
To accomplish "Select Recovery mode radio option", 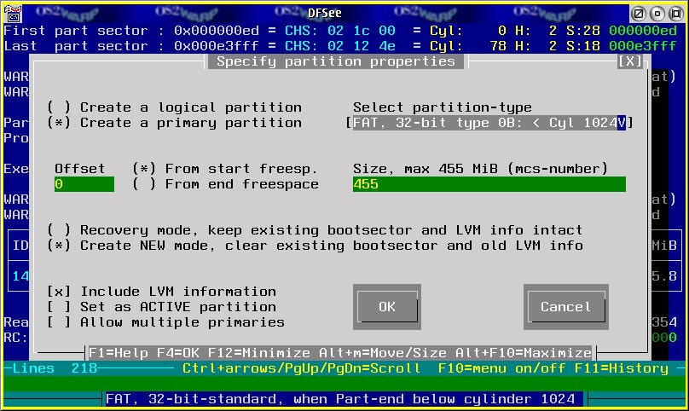I will tap(315, 230).
